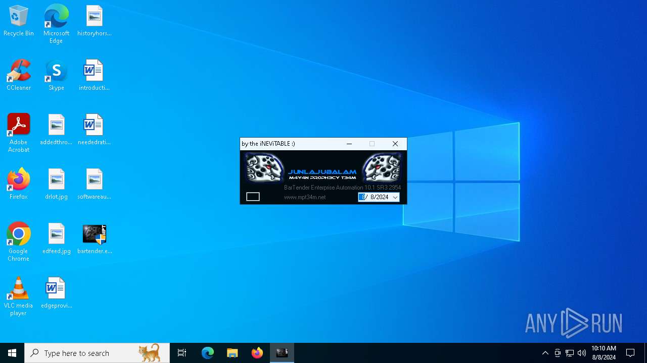Viewport: 647px width, 363px height.
Task: Select the neededrati Word document
Action: tap(94, 130)
